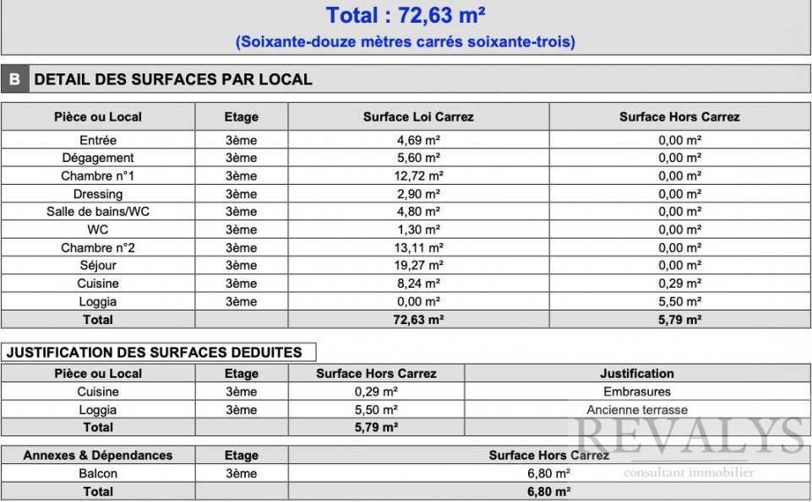Image resolution: width=812 pixels, height=502 pixels.
Task: Click the "Entrée" room label
Action: coord(98,140)
